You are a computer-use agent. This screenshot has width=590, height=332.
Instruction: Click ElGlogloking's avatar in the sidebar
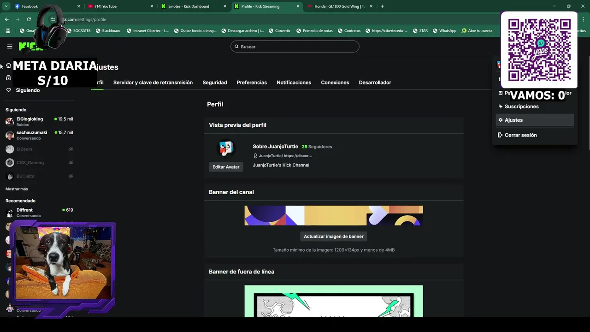(x=10, y=122)
